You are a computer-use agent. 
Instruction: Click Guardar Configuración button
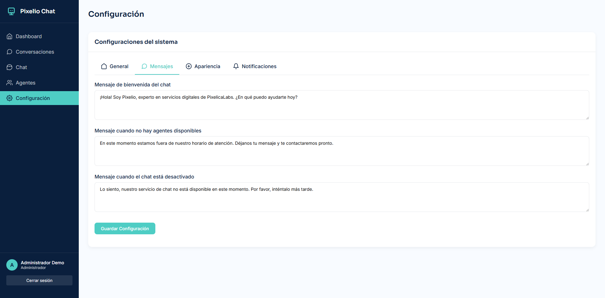(x=125, y=229)
